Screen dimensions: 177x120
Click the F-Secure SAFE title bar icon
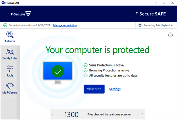pos(3,3)
